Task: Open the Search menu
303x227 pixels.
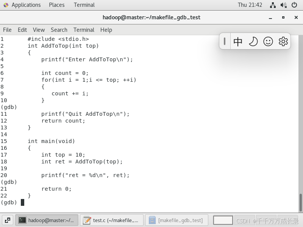Action: point(59,30)
